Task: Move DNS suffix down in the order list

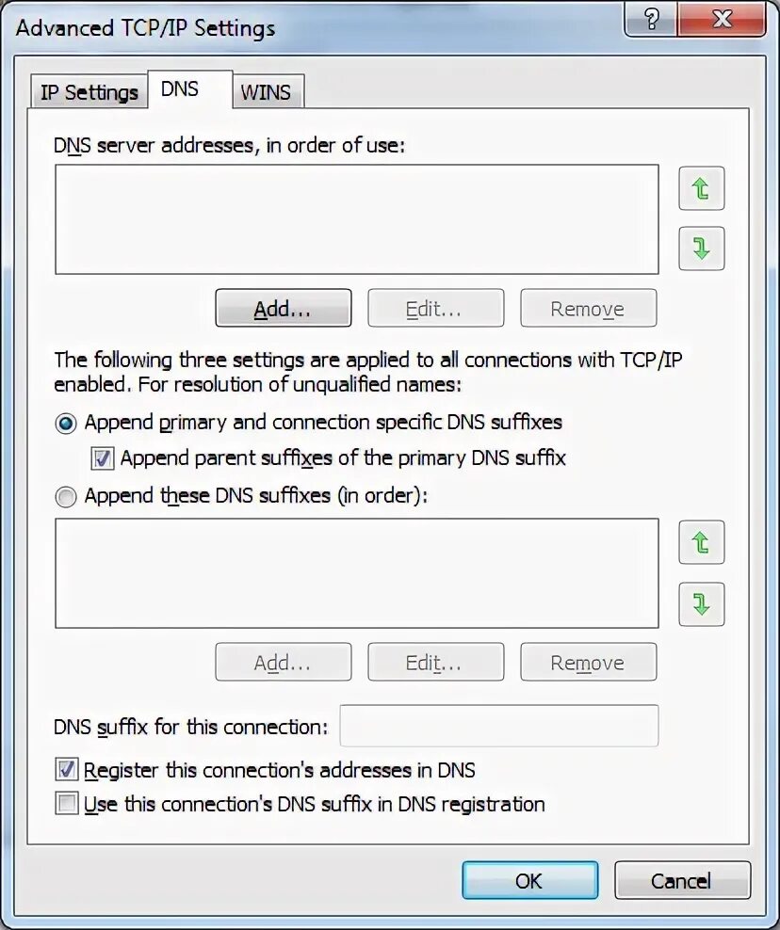Action: 701,604
